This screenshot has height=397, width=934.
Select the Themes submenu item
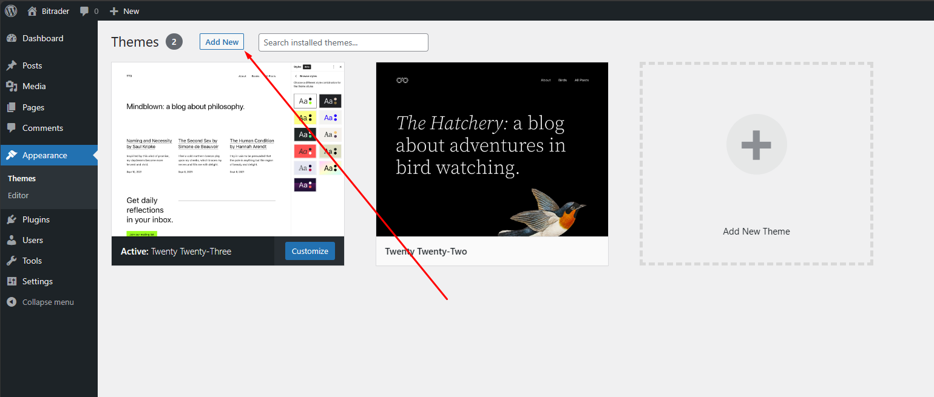22,178
